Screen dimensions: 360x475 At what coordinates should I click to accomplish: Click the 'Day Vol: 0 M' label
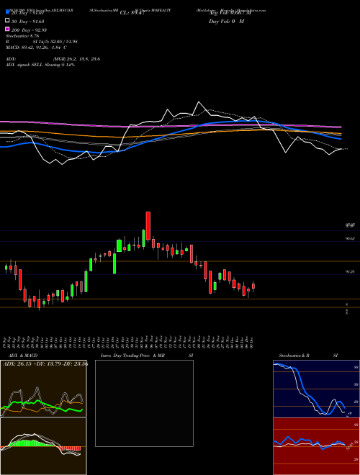click(226, 21)
